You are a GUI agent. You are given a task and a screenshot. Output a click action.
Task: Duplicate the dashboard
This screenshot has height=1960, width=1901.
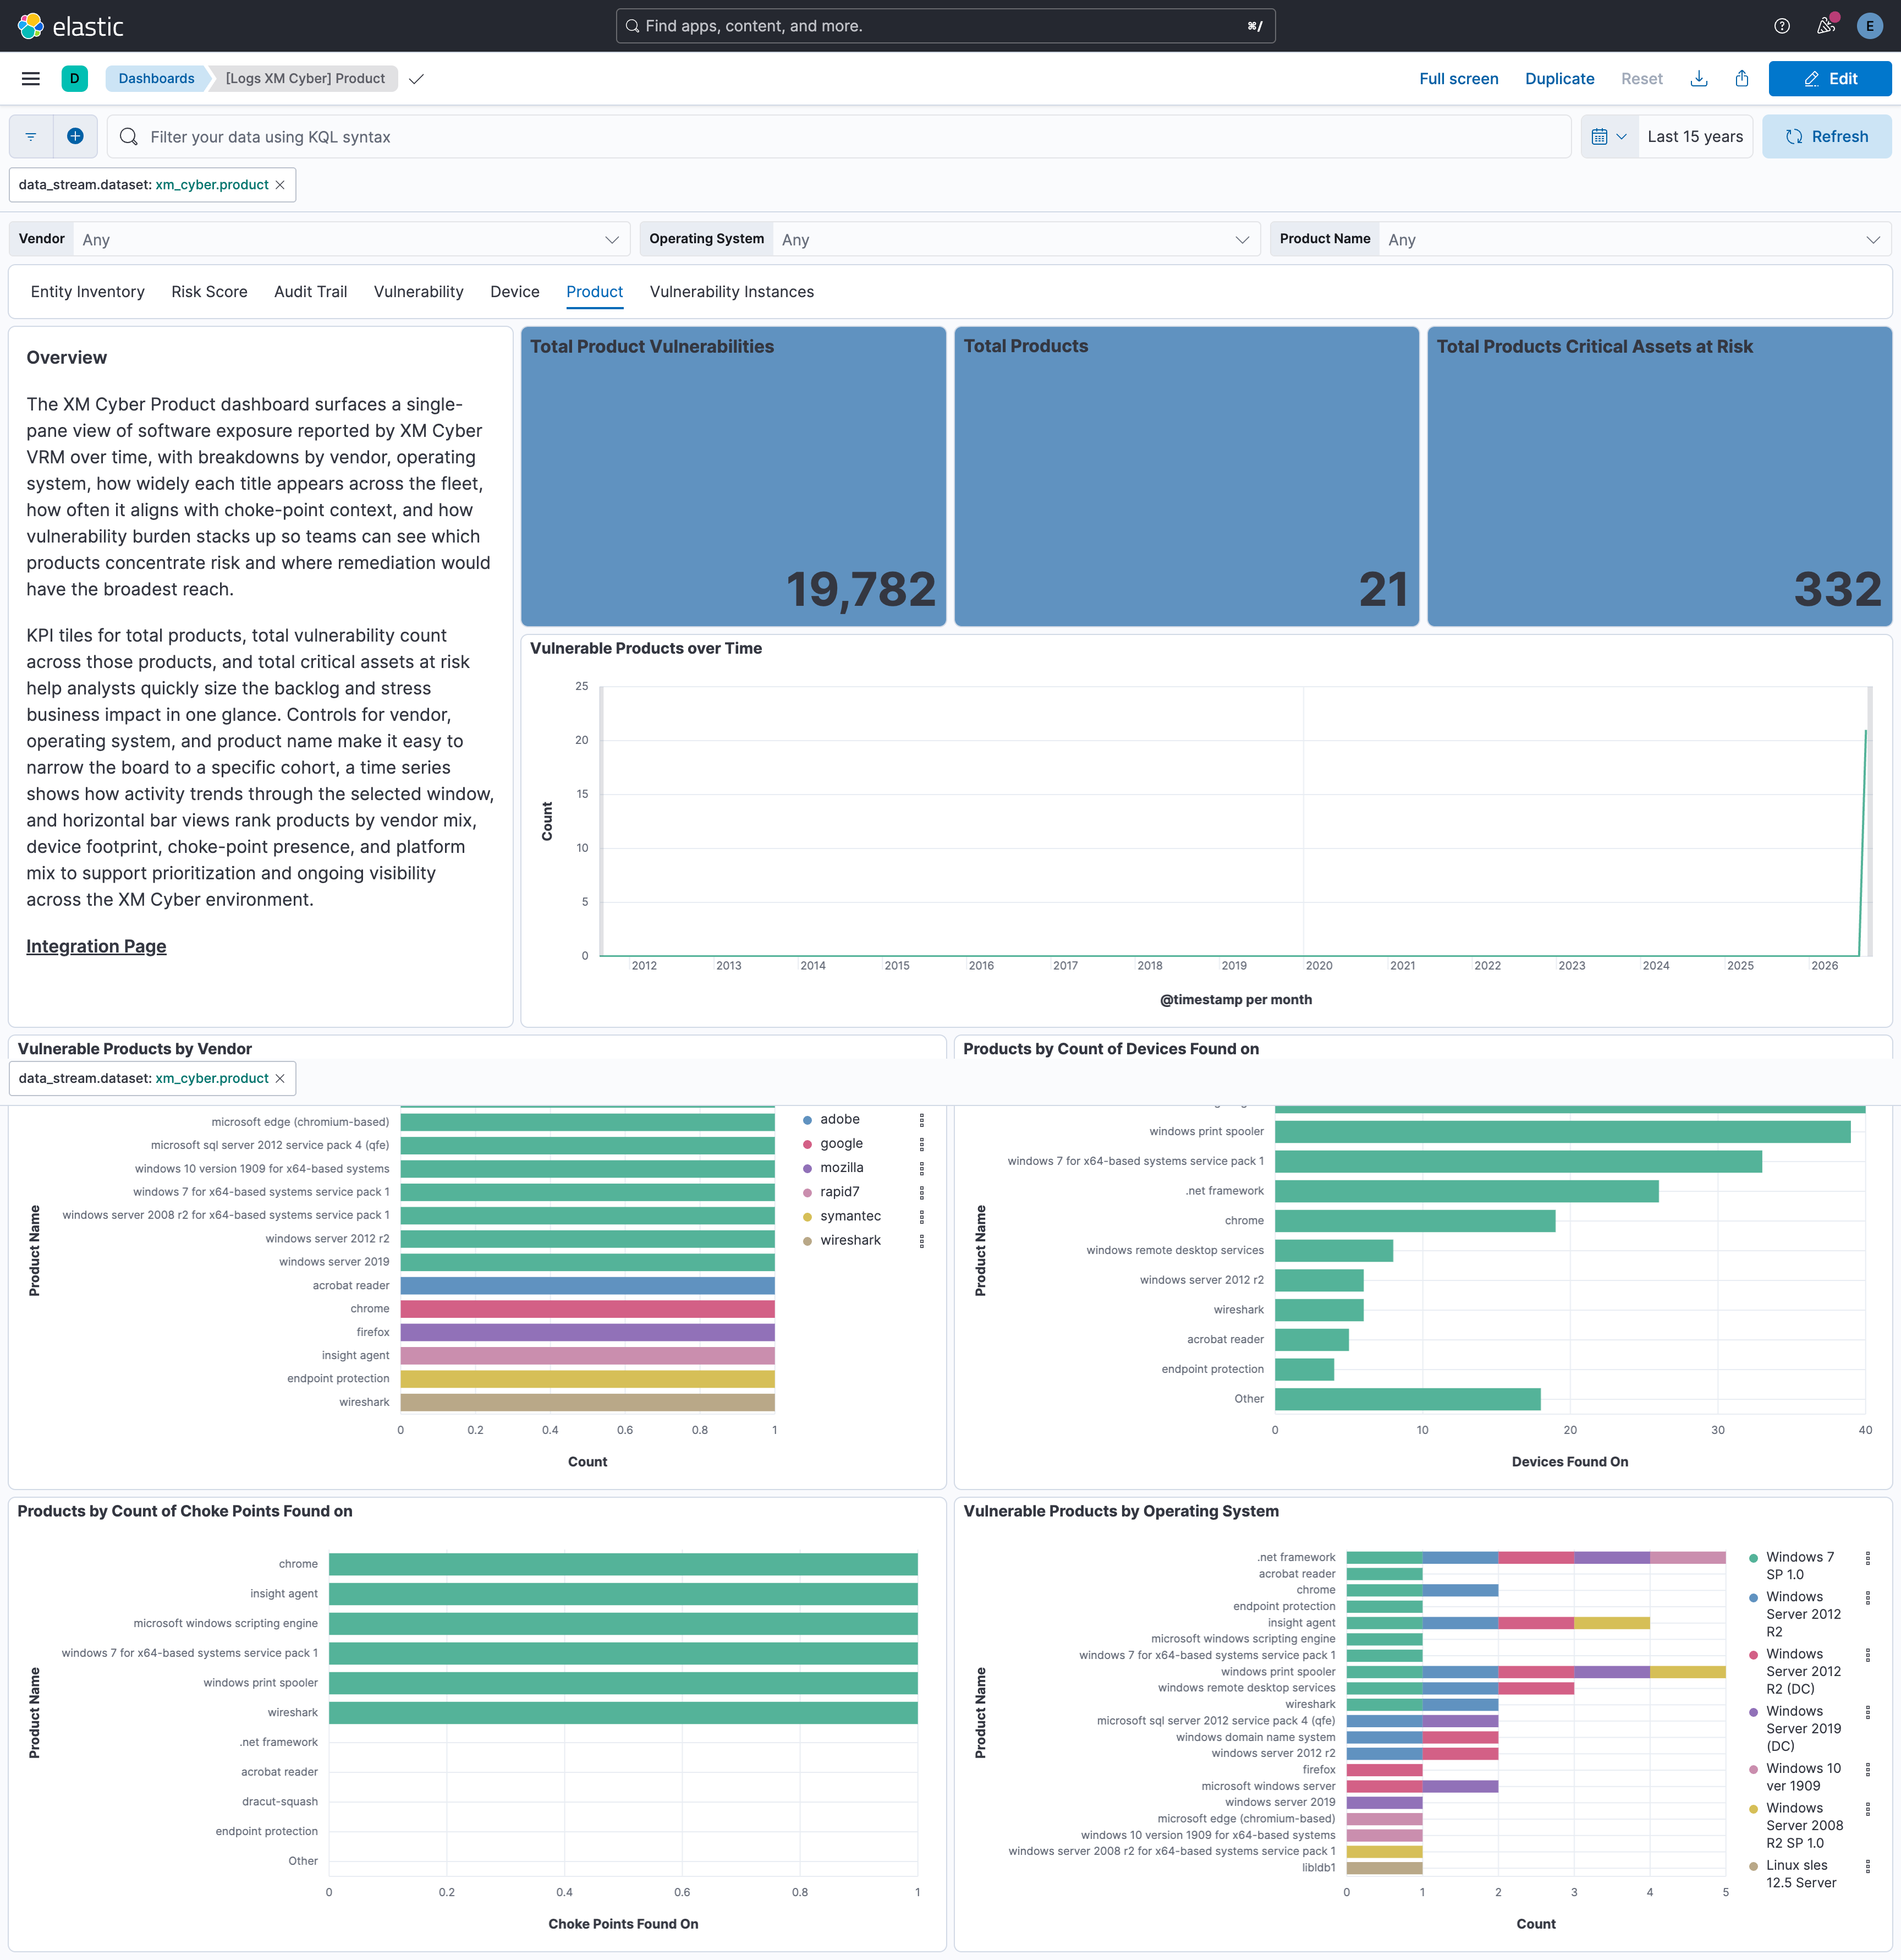pyautogui.click(x=1559, y=79)
